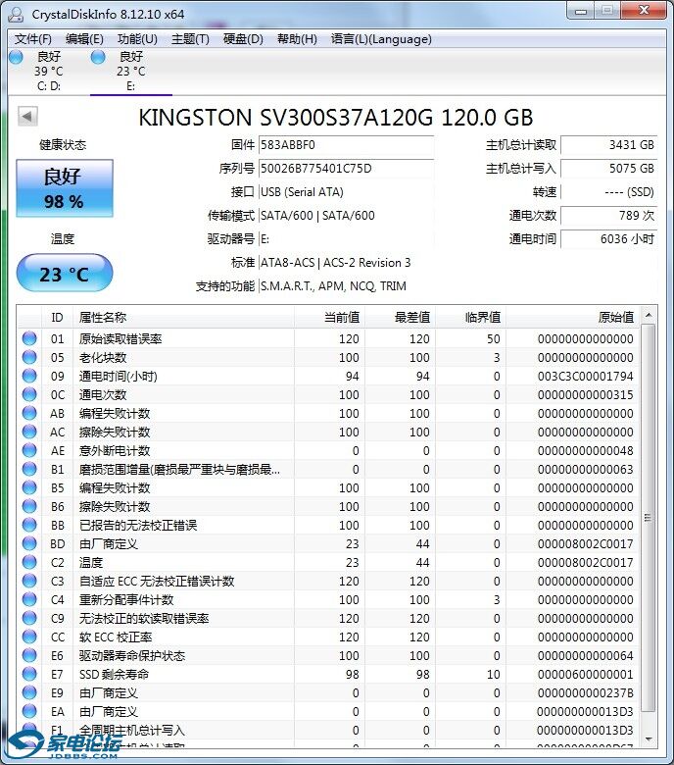674x765 pixels.
Task: Select the 自适应 ECC 无法校正错误计数 row name
Action: point(157,581)
